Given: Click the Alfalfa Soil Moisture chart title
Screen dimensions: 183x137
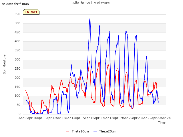Looking at the screenshot, I should (x=91, y=3).
